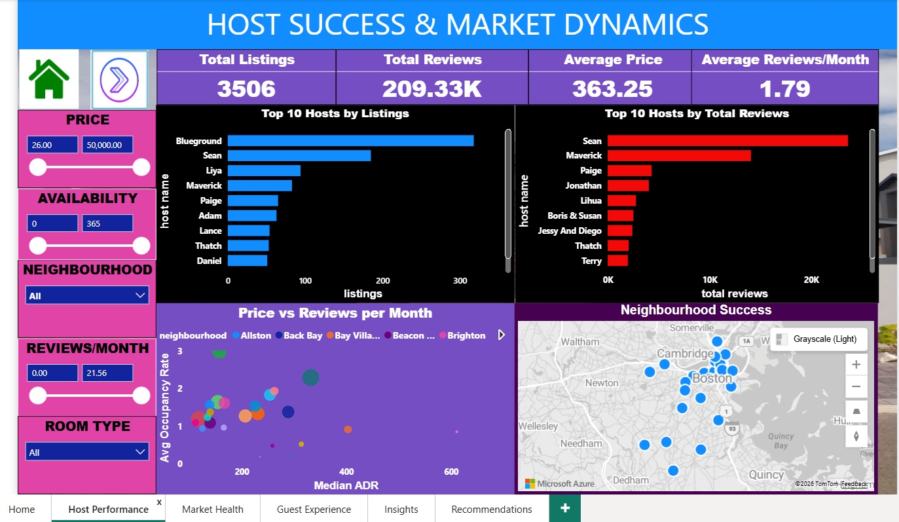Viewport: 899px width, 522px height.
Task: Click the Back Bay legend item
Action: (x=299, y=335)
